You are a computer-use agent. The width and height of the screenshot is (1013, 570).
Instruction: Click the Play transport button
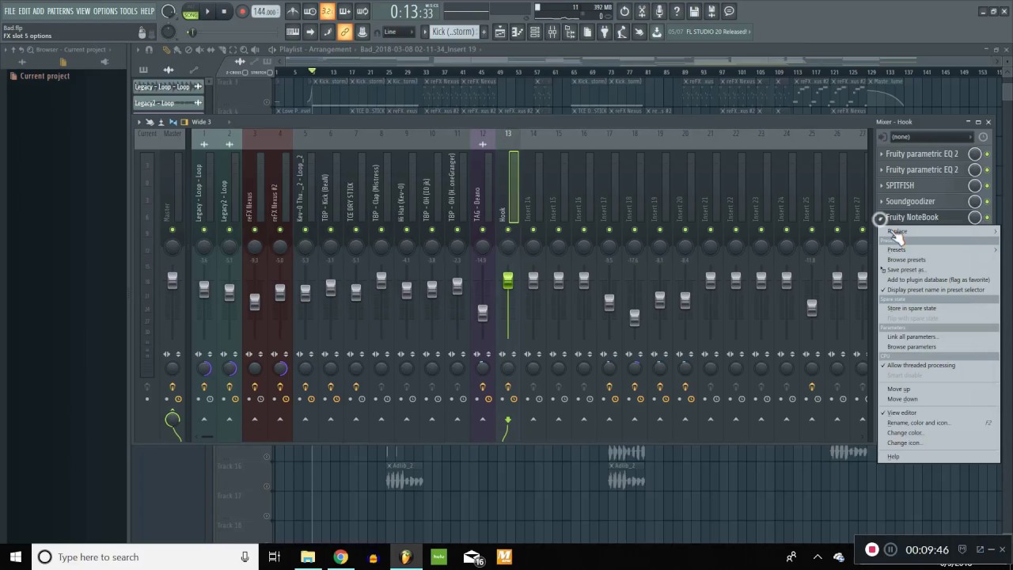click(207, 12)
